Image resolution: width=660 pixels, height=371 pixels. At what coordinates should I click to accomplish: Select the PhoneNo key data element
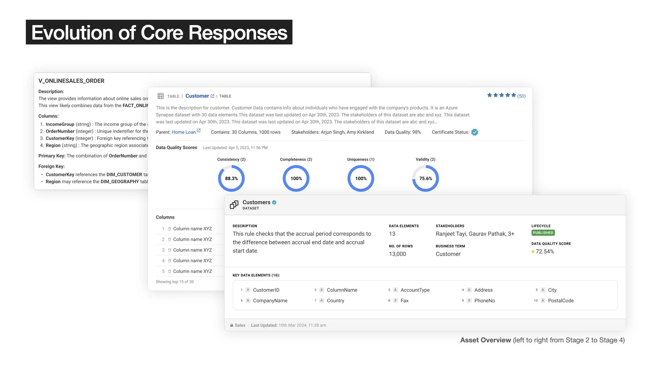click(484, 301)
